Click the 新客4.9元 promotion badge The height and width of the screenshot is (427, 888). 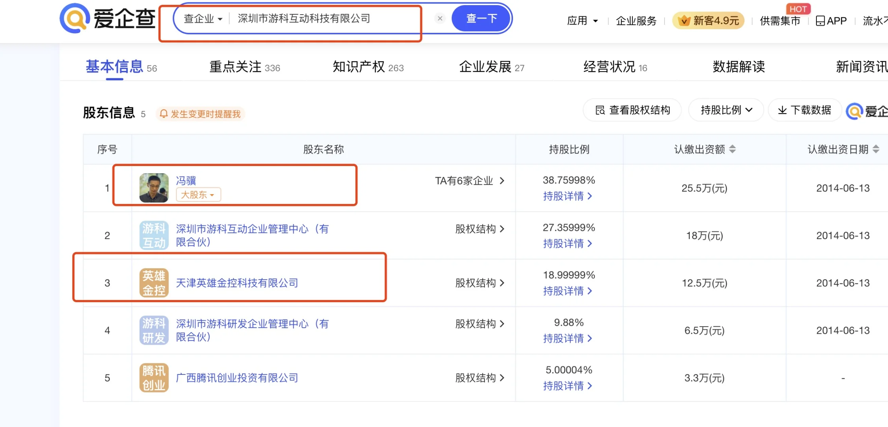click(x=708, y=21)
